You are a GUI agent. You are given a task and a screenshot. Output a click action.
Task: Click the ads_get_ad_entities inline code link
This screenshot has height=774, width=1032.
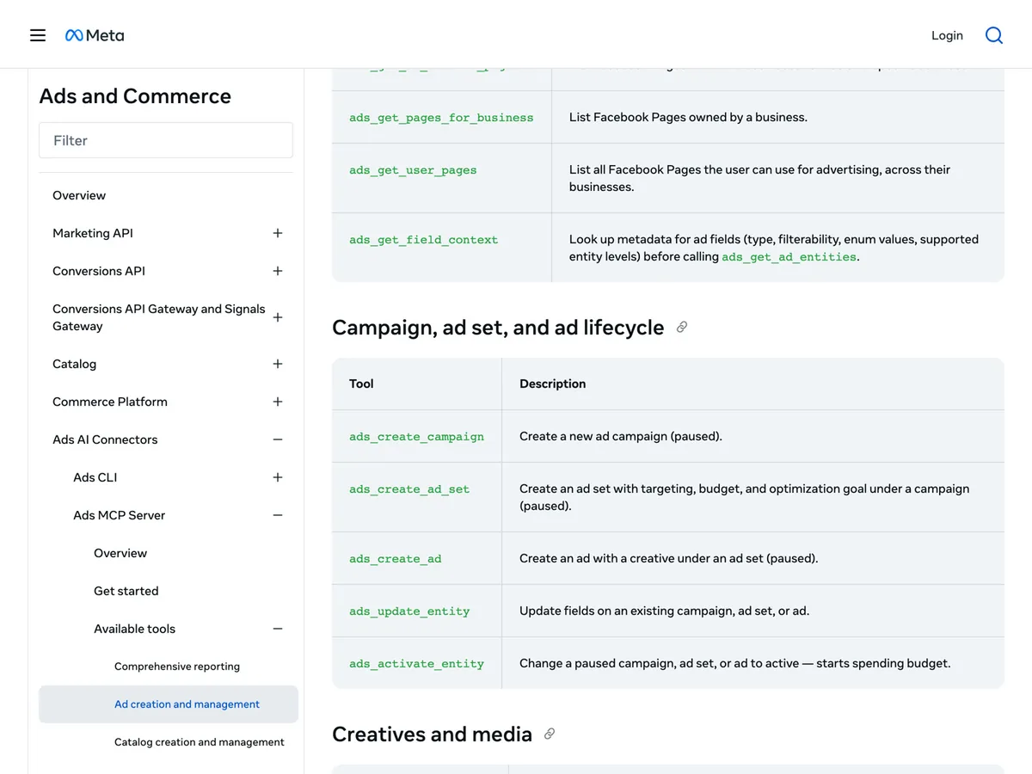tap(789, 257)
